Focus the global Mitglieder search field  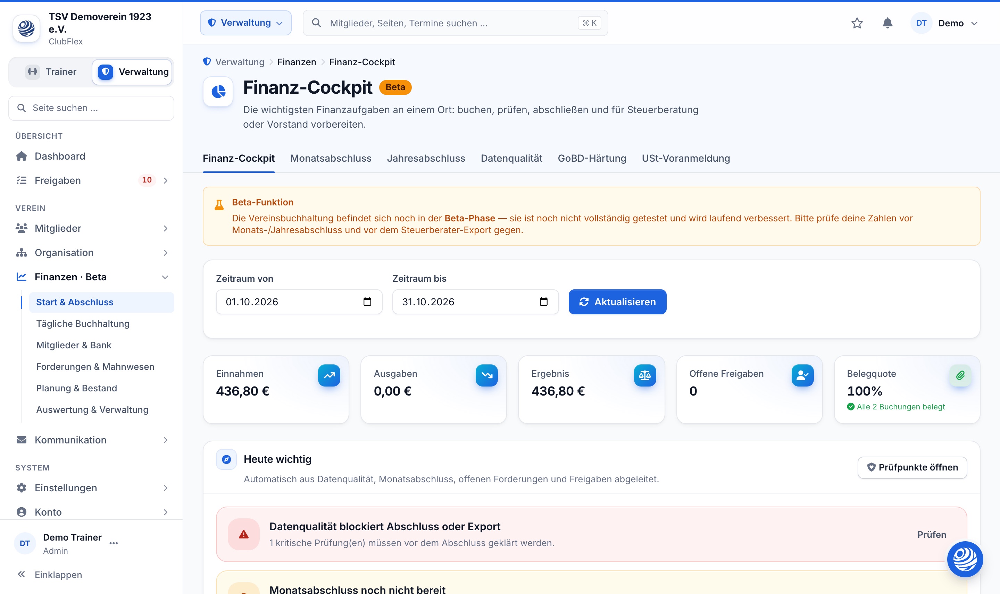click(455, 23)
